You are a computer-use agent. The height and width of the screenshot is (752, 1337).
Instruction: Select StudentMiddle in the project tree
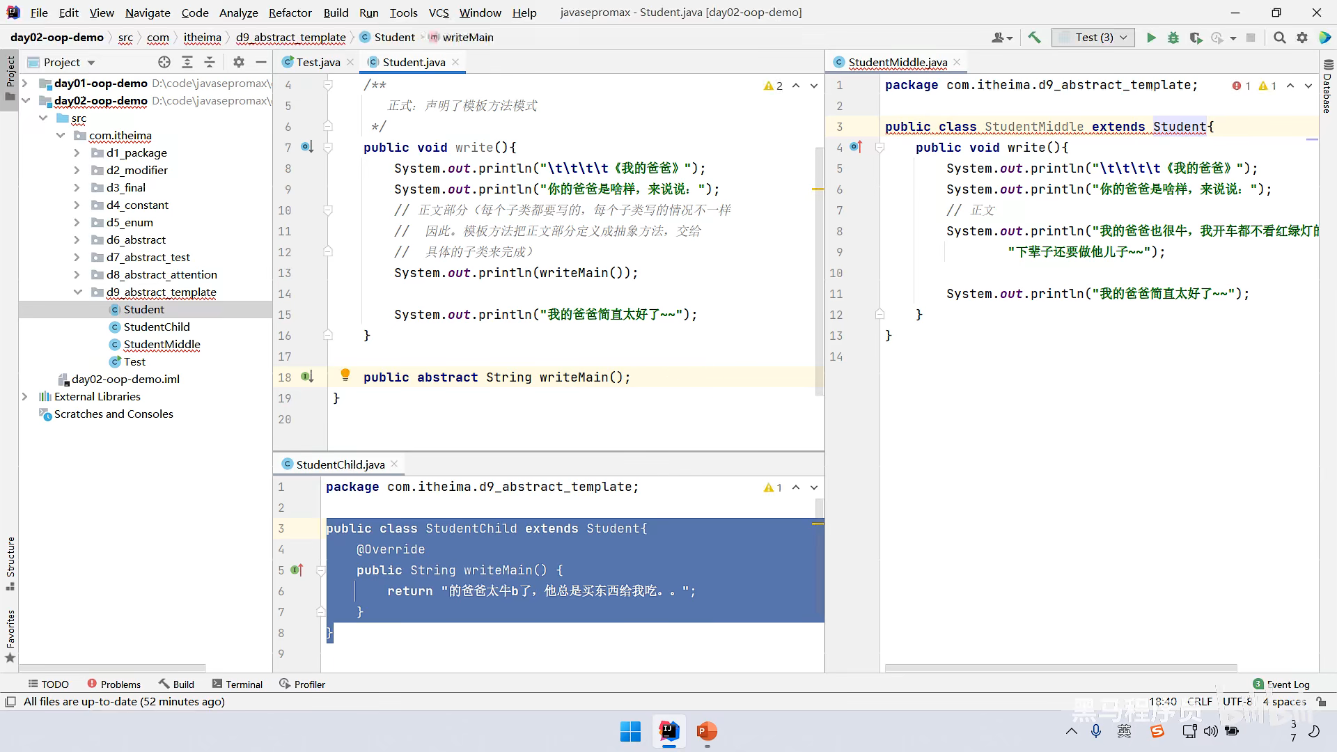162,344
